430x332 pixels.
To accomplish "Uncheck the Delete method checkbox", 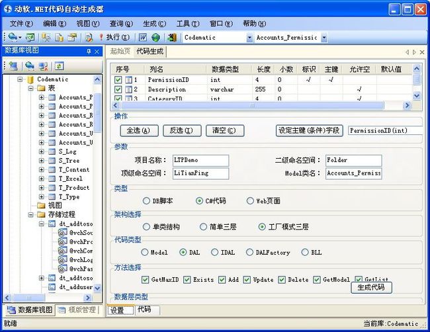I will pos(282,280).
